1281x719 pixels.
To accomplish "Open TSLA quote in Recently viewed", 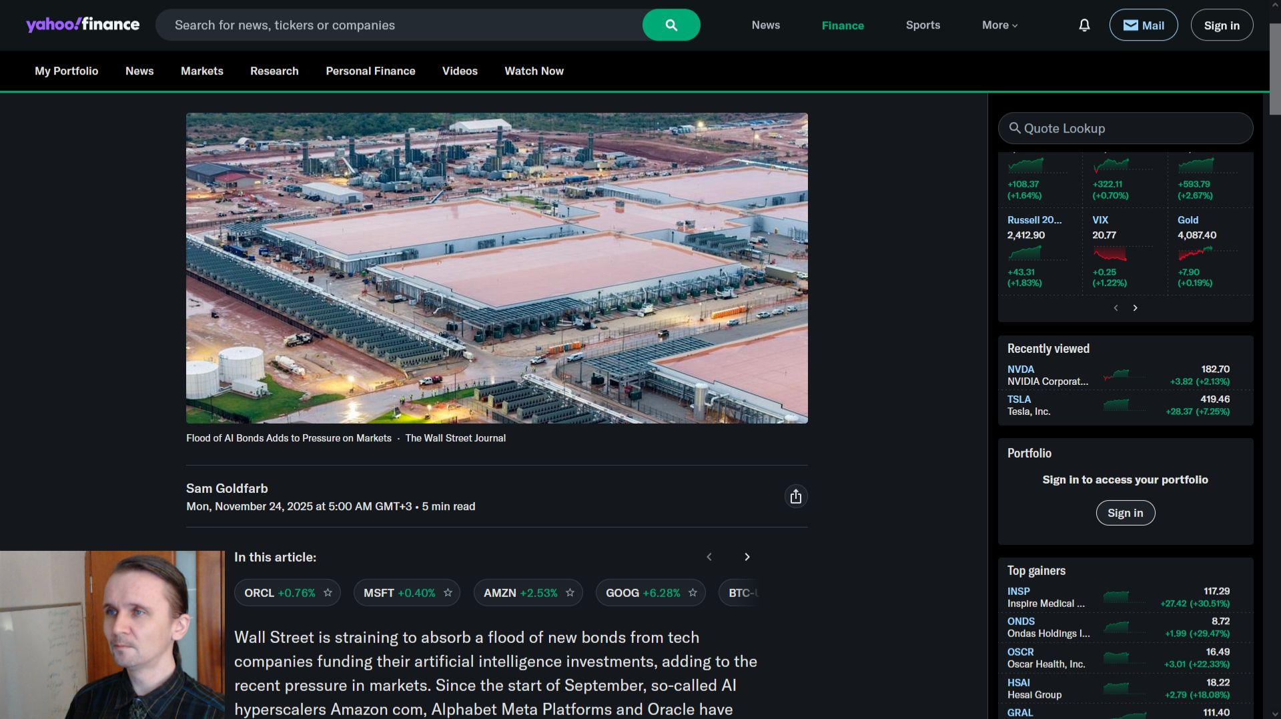I will tap(1019, 399).
